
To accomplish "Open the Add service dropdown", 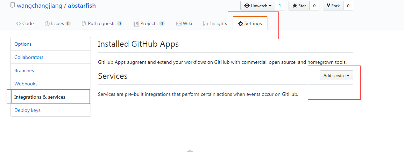I will click(x=336, y=76).
